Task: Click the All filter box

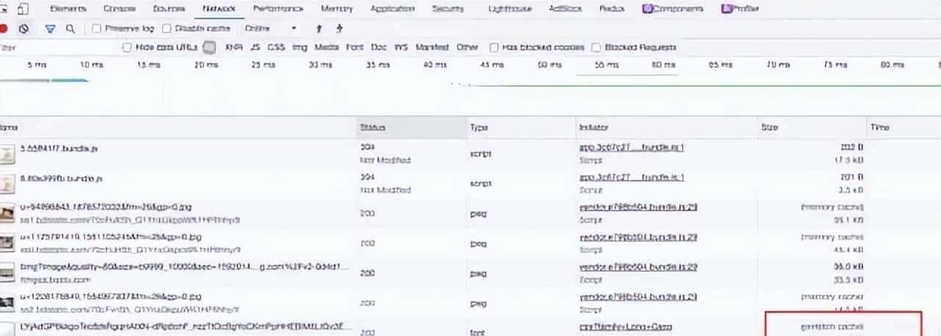Action: [x=210, y=48]
